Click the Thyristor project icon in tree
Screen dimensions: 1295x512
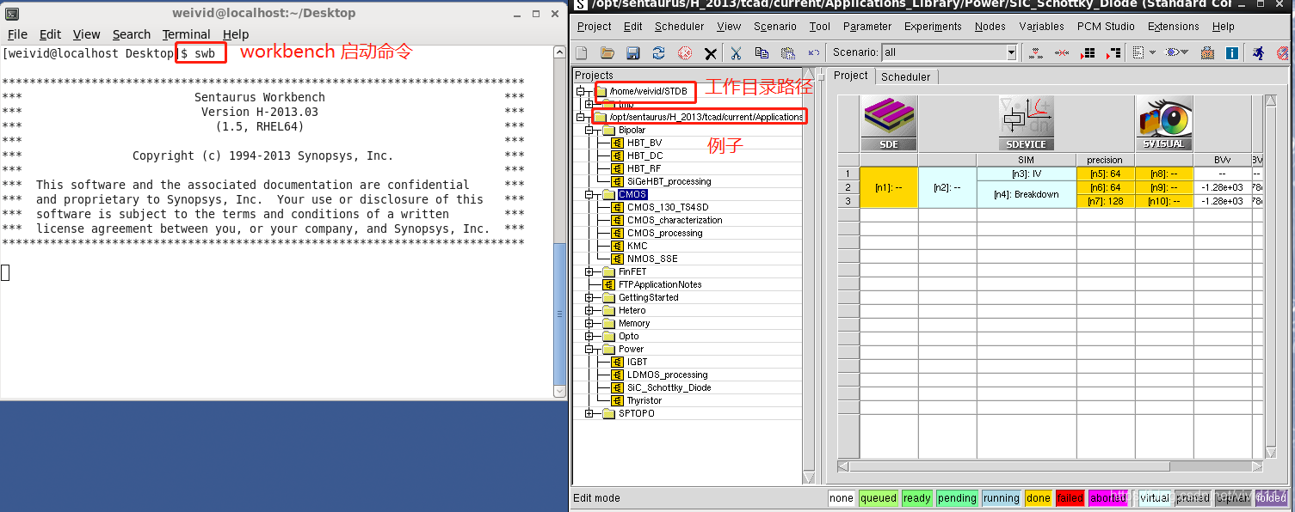pos(617,400)
